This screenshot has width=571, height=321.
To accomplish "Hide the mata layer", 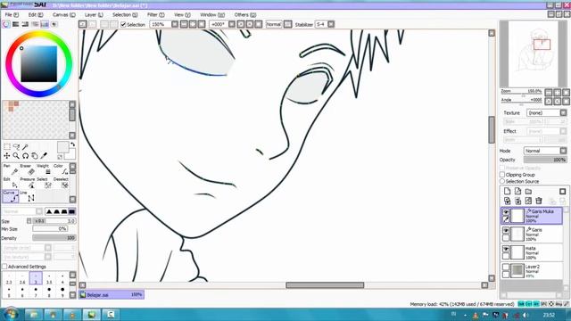I will [506, 249].
